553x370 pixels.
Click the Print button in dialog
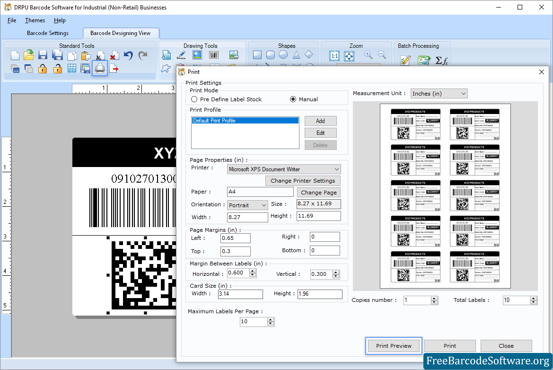[450, 346]
